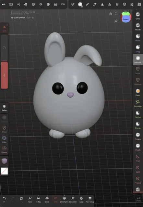Open the Camera menu

63,4
